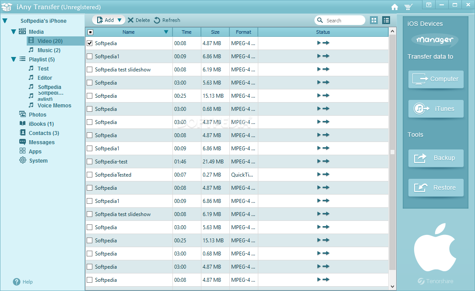Click Delete in the toolbar

pyautogui.click(x=139, y=20)
